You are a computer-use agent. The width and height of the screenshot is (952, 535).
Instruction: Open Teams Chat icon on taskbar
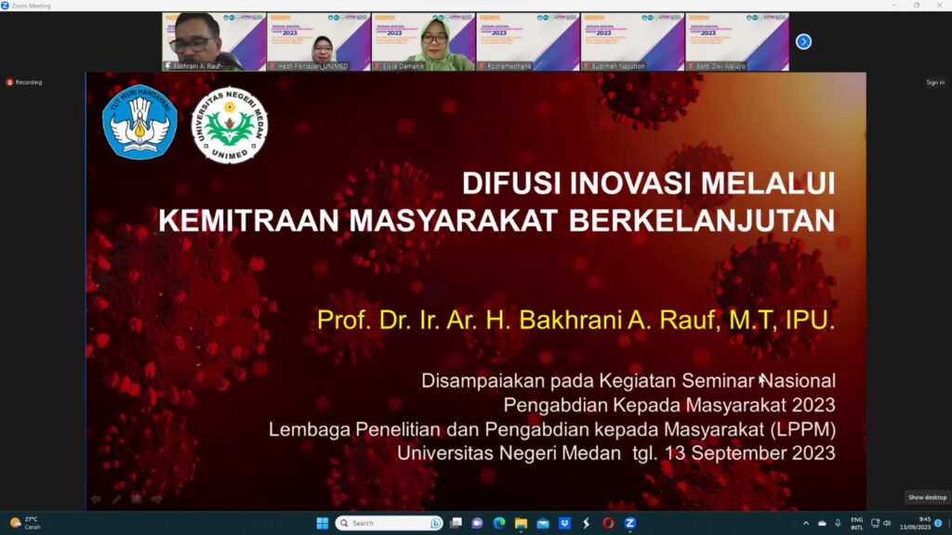click(x=477, y=523)
